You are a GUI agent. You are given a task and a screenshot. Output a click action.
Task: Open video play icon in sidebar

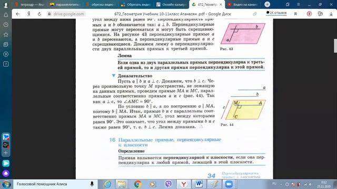[6, 54]
